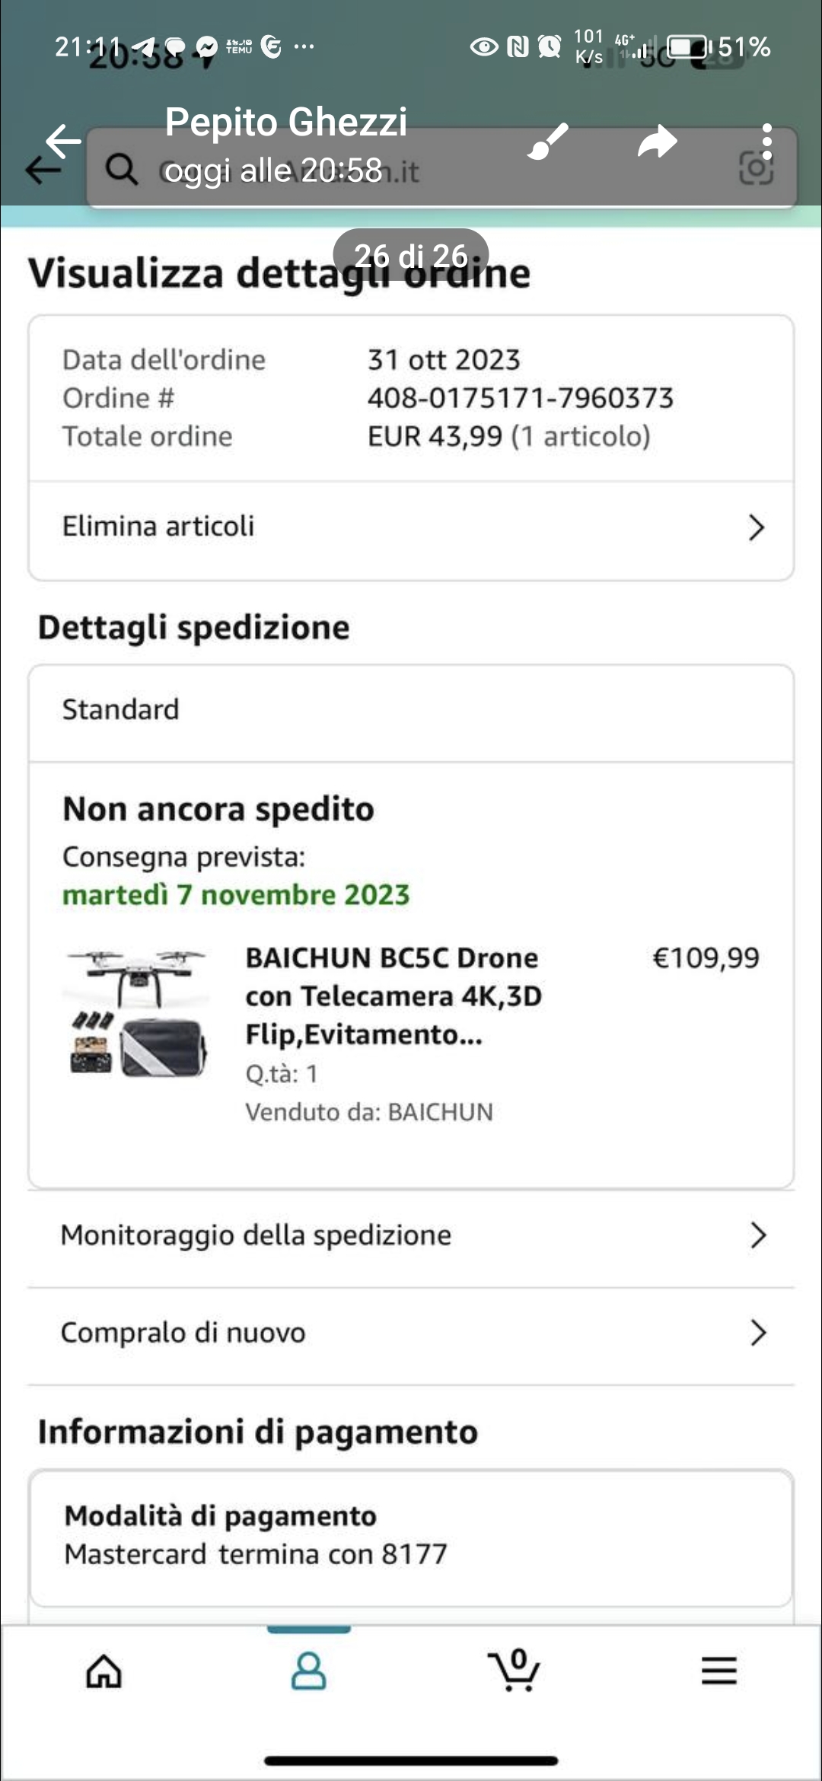Viewport: 822px width, 1781px height.
Task: Tap the camera lens search icon
Action: point(757,168)
